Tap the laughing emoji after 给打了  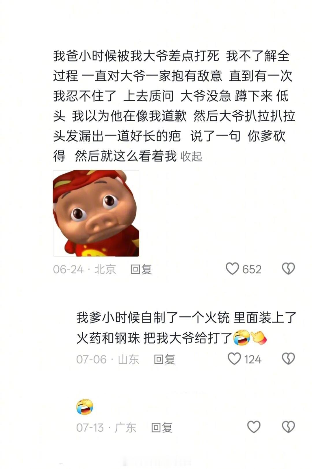coord(242,338)
